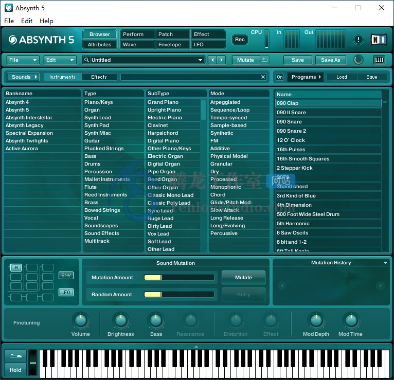Select Synth Pad in Type column
394x380 pixels.
point(113,125)
